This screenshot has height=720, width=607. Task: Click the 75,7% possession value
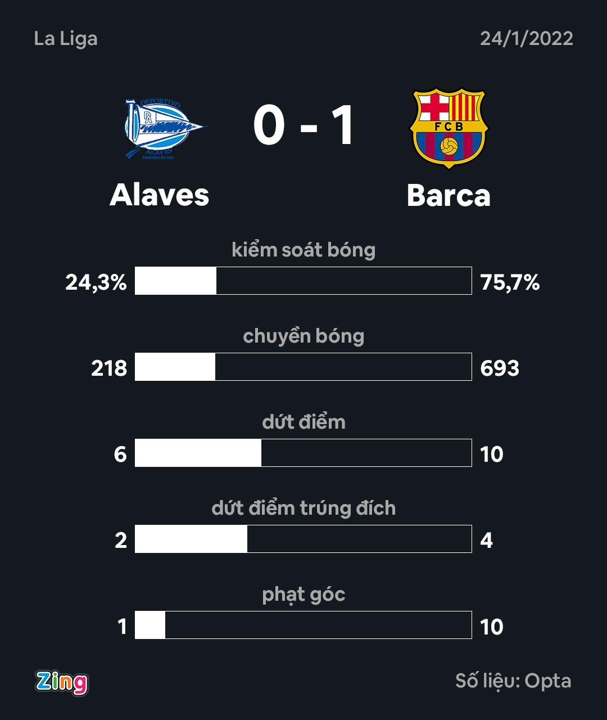[510, 282]
